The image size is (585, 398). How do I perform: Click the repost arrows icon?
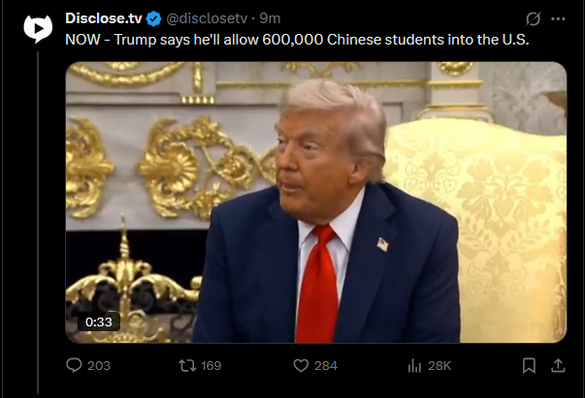(x=187, y=366)
